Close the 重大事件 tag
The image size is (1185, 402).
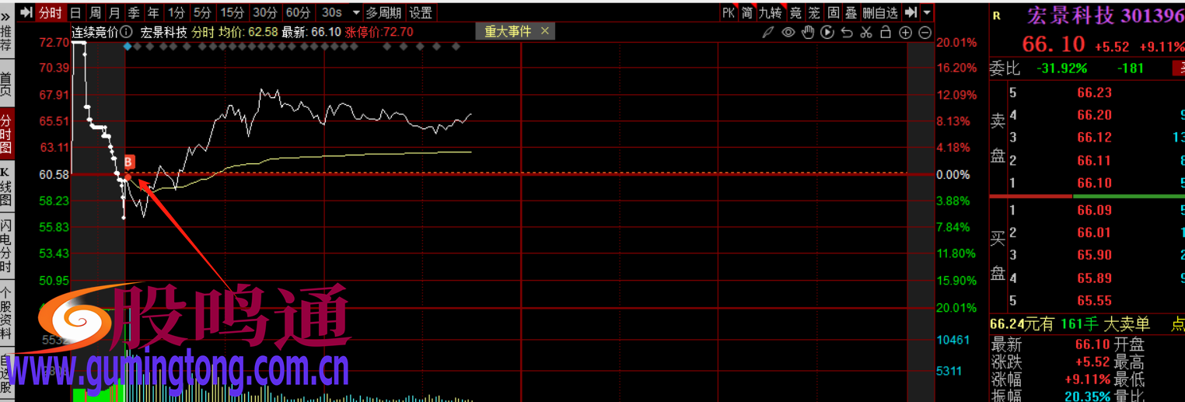(544, 31)
